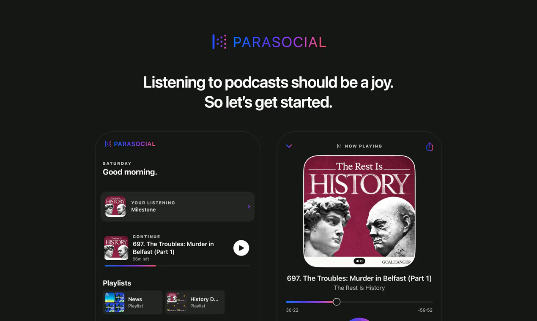Click the headline Listening to podcasts should be a joy
The image size is (537, 321).
tap(268, 82)
